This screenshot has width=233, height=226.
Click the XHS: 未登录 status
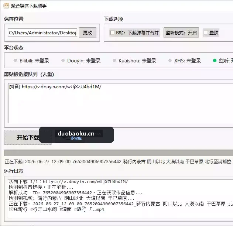click(188, 61)
